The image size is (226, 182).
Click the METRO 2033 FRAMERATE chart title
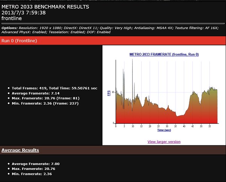click(x=164, y=54)
